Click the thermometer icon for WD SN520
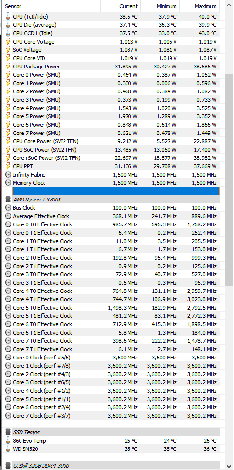This screenshot has height=470, width=234. point(8,448)
